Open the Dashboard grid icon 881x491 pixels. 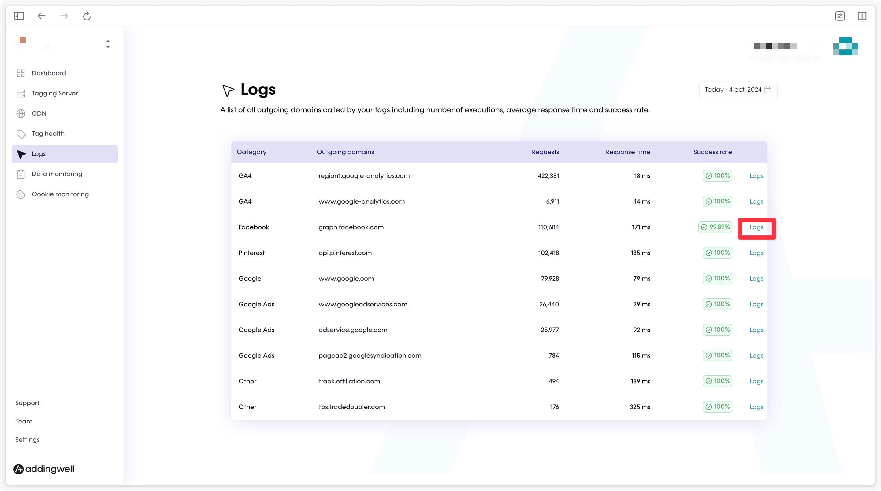pyautogui.click(x=20, y=73)
